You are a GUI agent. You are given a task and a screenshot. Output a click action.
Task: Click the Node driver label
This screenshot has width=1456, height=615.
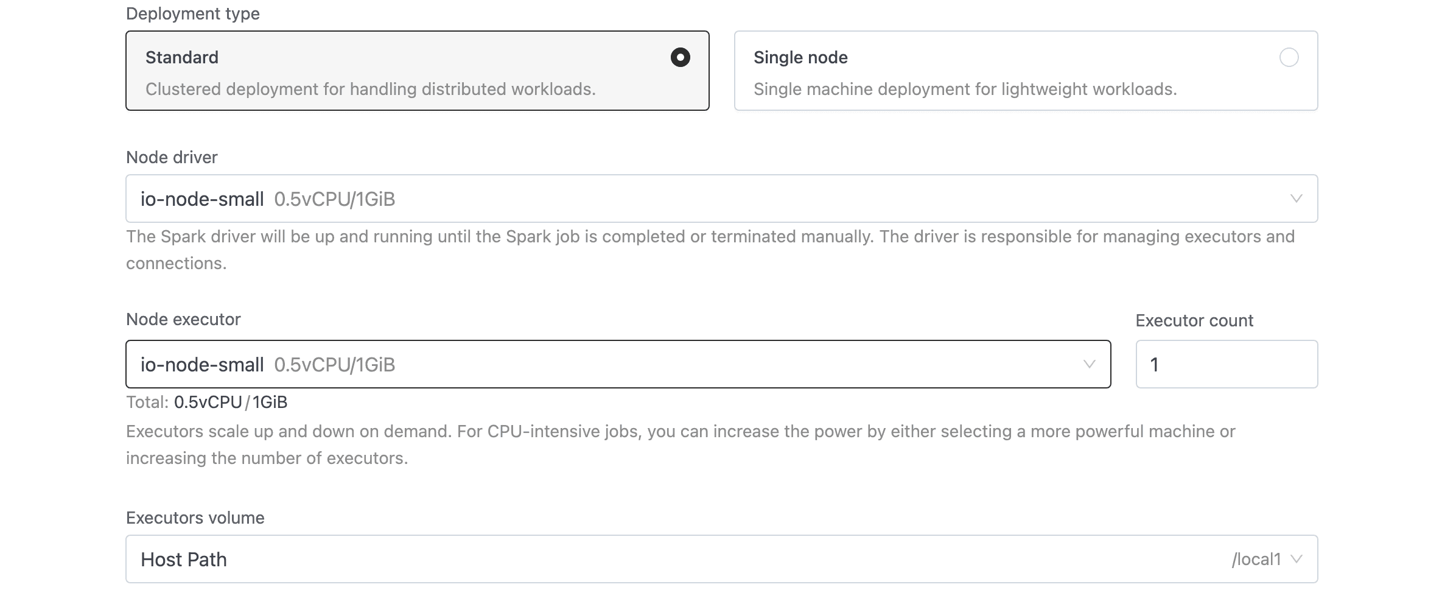[x=172, y=157]
